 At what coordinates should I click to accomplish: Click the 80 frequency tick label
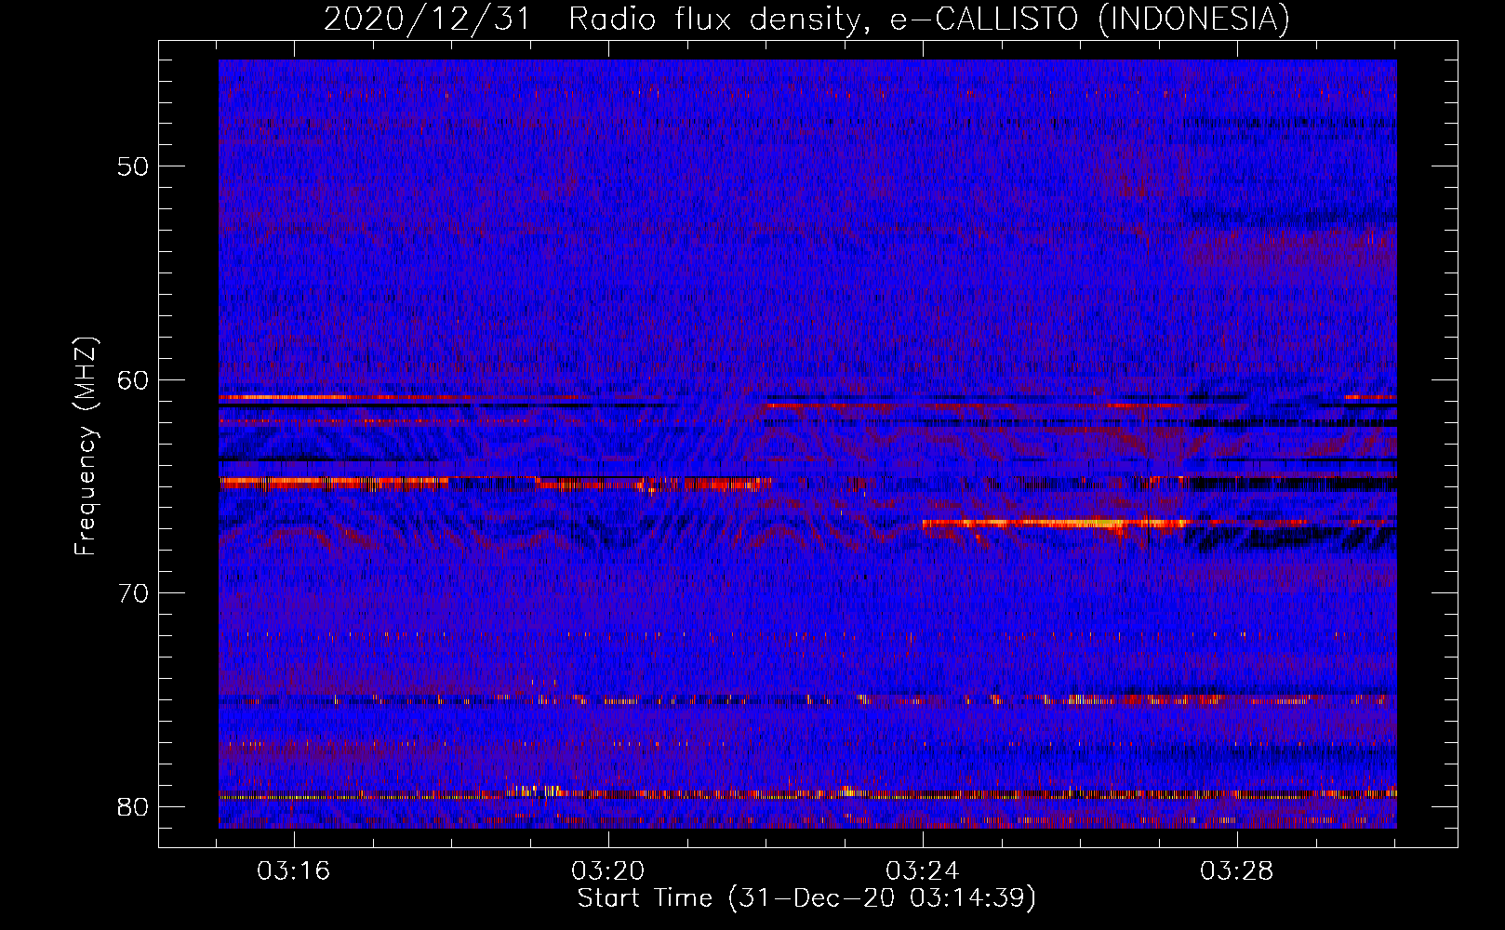coord(133,806)
